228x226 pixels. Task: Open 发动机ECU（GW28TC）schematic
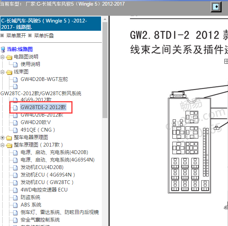tap(47, 183)
